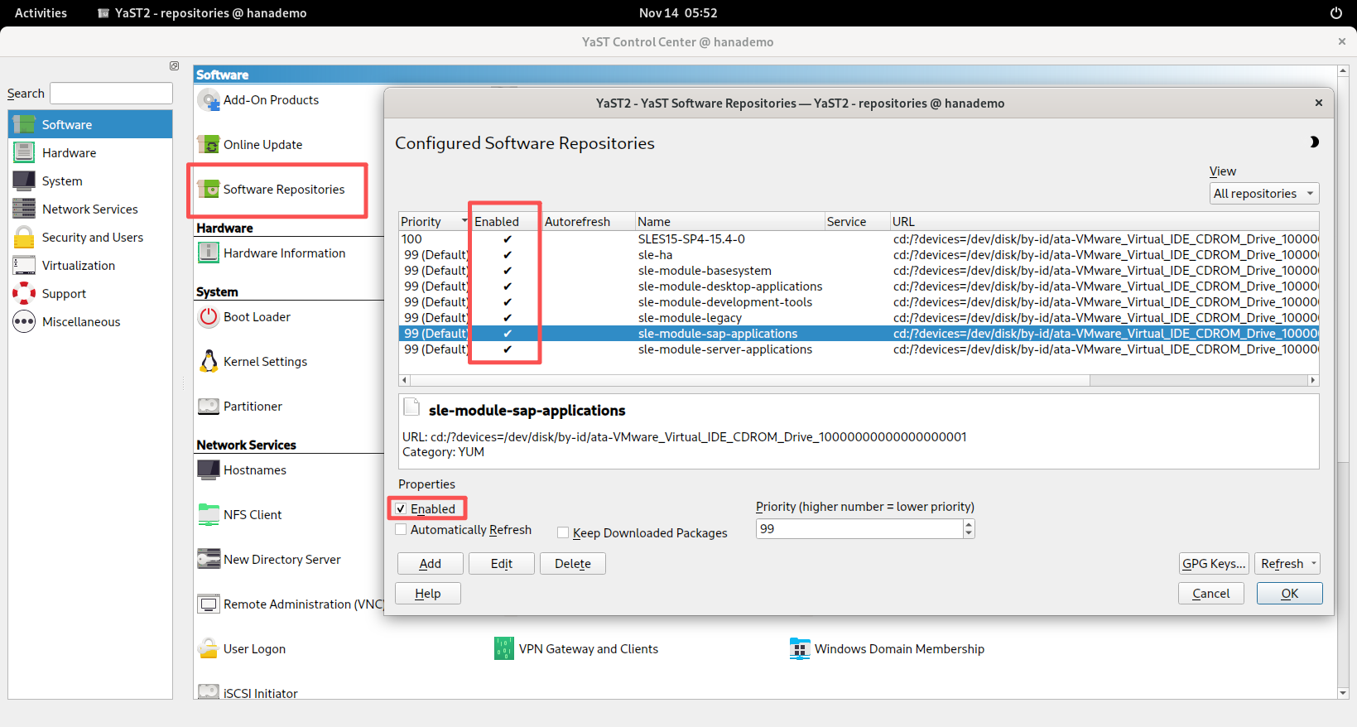Open View 'All repositories' dropdown
Image resolution: width=1357 pixels, height=727 pixels.
click(1263, 194)
